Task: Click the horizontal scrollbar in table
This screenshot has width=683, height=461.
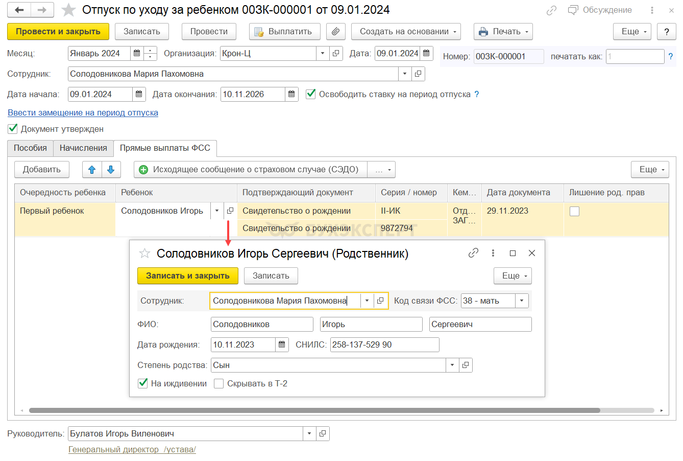Action: point(314,410)
